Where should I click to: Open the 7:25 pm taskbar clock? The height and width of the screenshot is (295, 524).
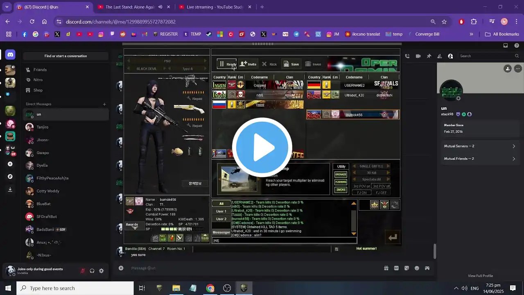pos(493,288)
